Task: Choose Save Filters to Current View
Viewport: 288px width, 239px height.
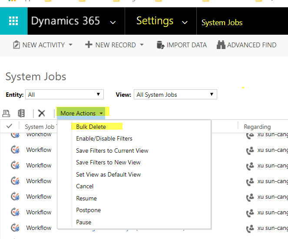Action: pyautogui.click(x=112, y=151)
